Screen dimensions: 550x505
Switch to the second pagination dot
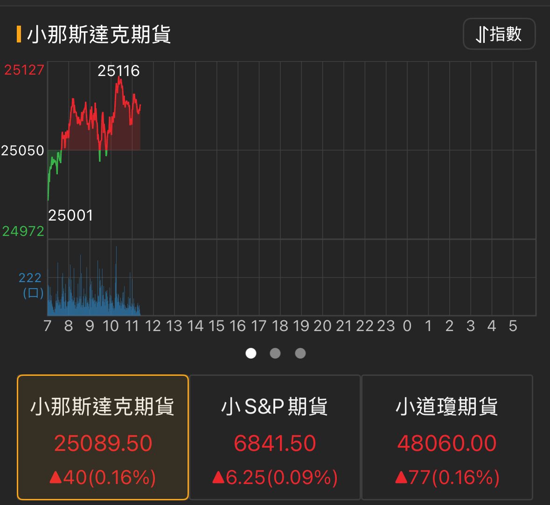coord(275,353)
